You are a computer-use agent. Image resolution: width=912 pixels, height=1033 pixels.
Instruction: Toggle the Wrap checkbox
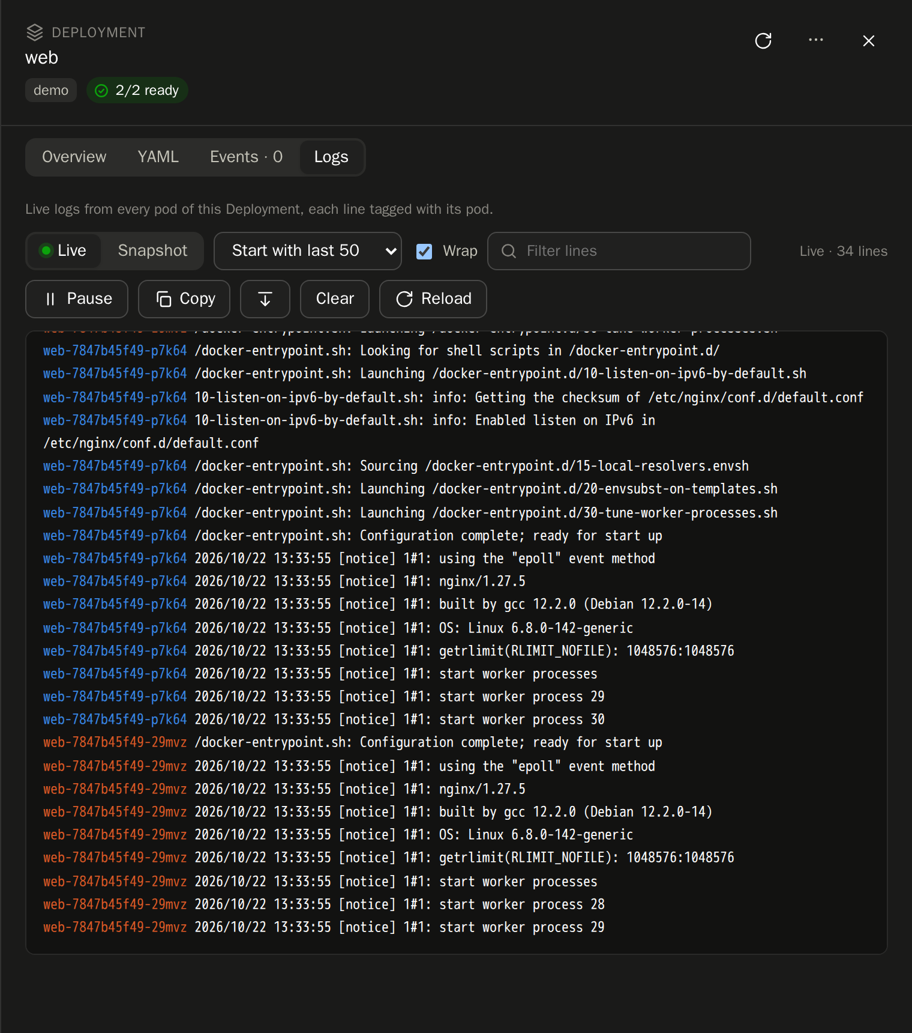pyautogui.click(x=424, y=252)
